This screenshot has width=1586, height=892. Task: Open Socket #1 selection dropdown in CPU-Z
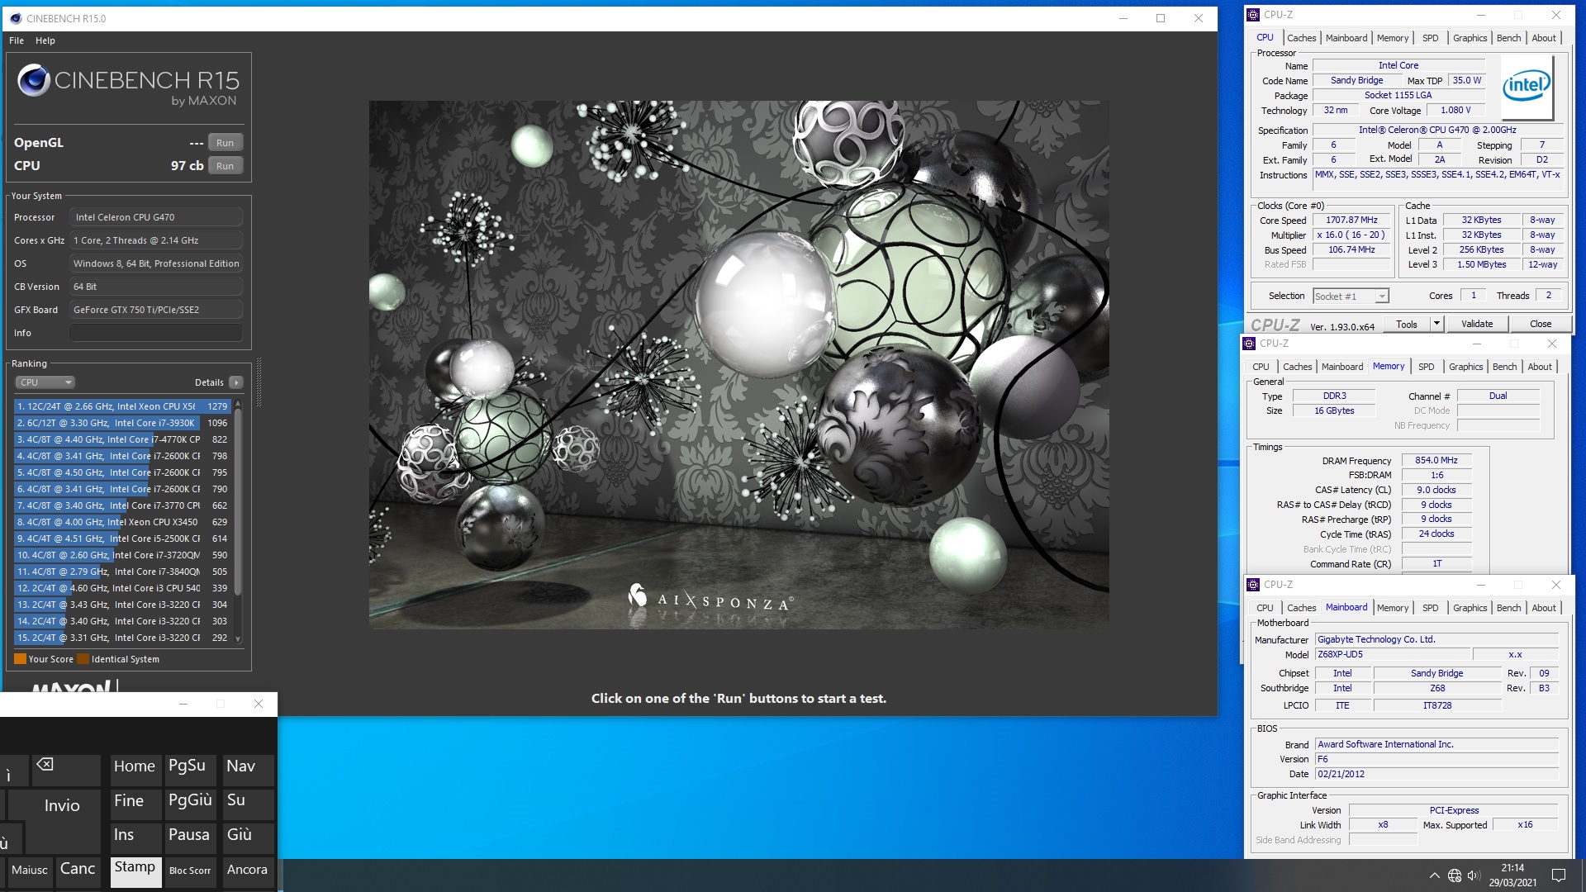coord(1351,297)
